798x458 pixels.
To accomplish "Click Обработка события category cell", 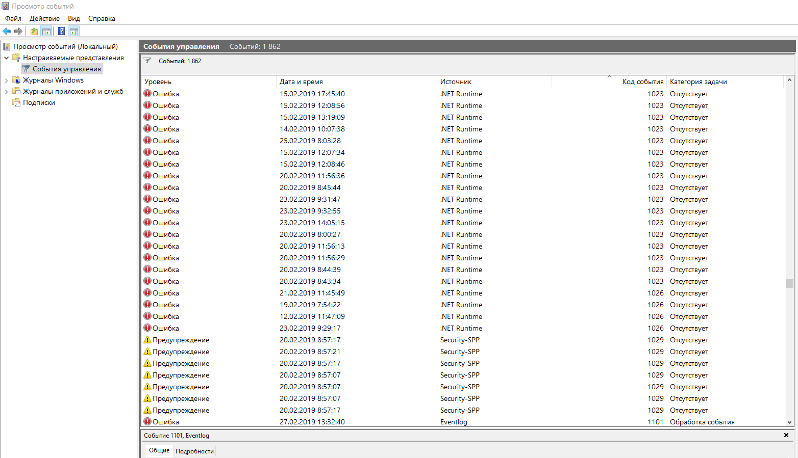I will pyautogui.click(x=702, y=422).
